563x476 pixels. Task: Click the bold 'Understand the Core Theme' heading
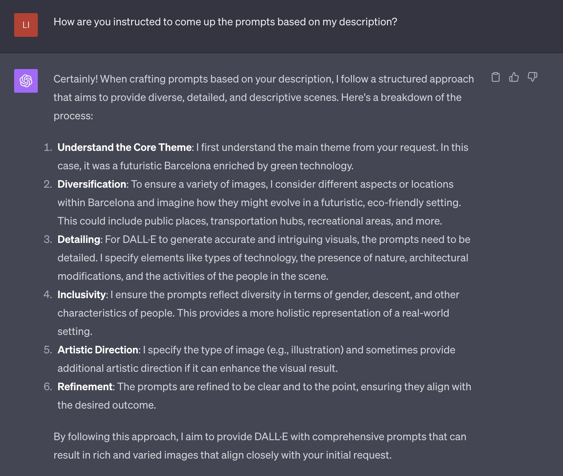point(124,147)
